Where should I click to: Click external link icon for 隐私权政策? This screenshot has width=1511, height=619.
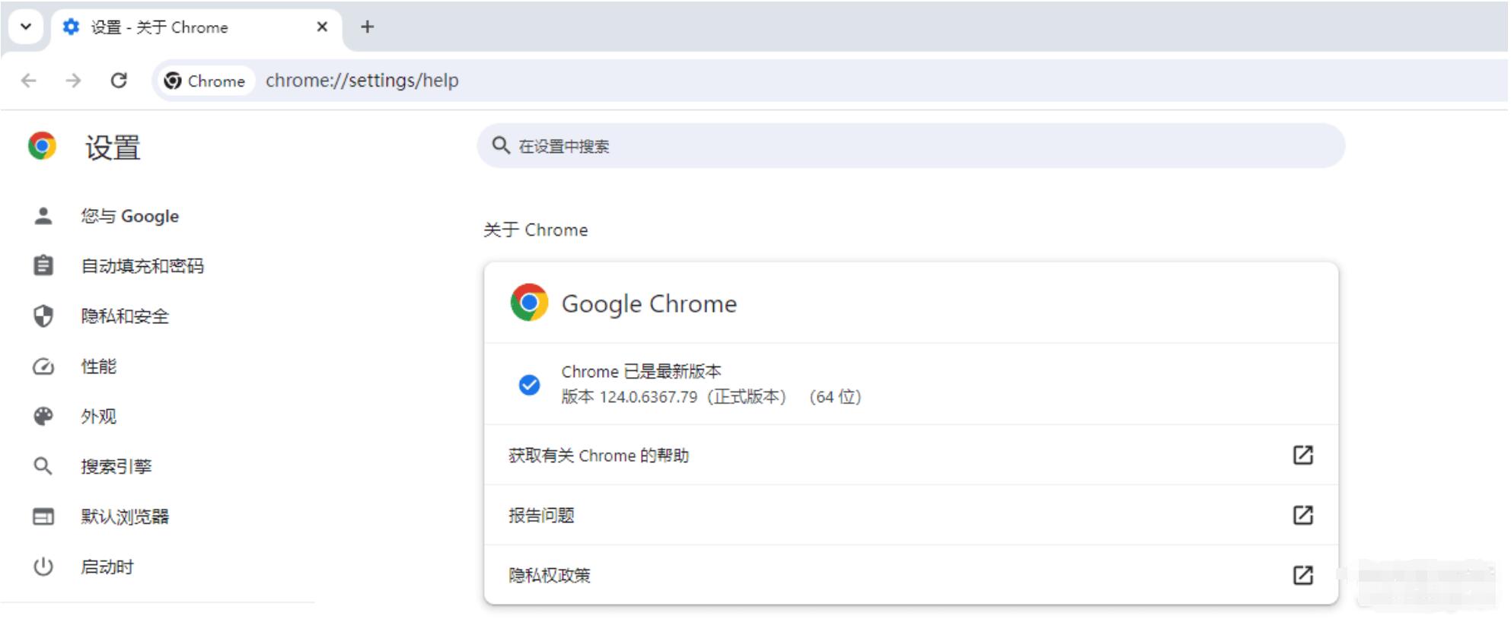(x=1303, y=575)
